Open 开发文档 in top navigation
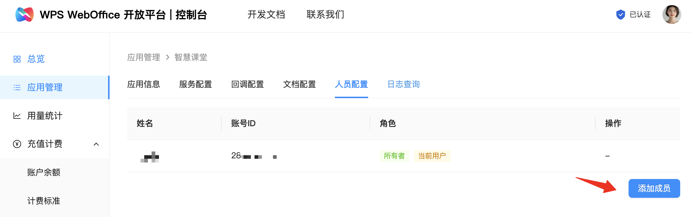Viewport: 692px width, 217px height. (266, 15)
